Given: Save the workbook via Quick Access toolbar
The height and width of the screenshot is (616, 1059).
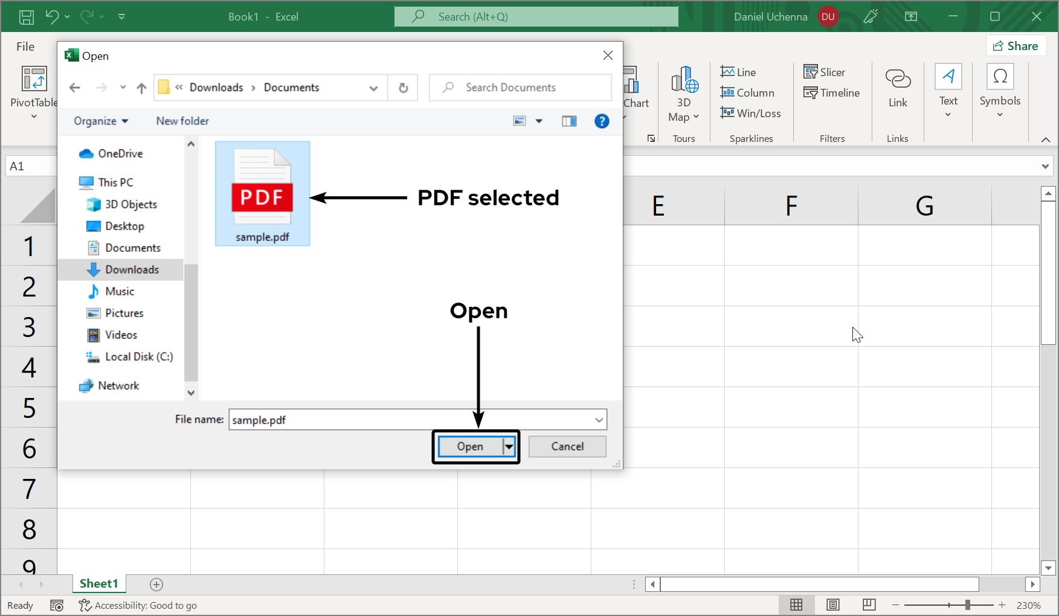Looking at the screenshot, I should click(x=26, y=16).
